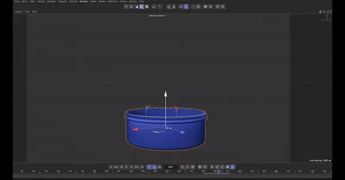The height and width of the screenshot is (180, 345).
Task: Select the Polygons mode cube icon
Action: [136, 6]
